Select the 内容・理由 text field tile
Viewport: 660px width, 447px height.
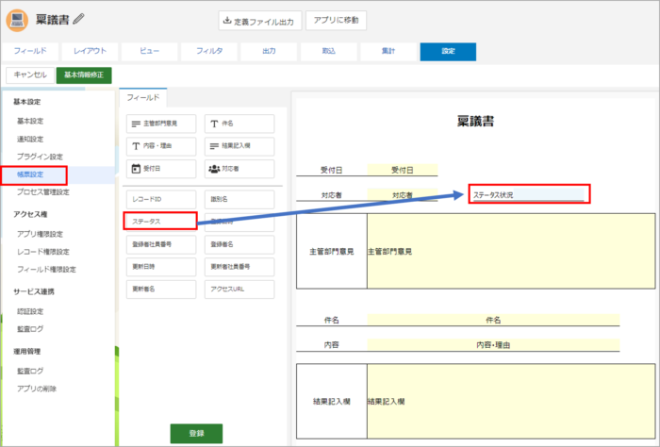point(161,146)
